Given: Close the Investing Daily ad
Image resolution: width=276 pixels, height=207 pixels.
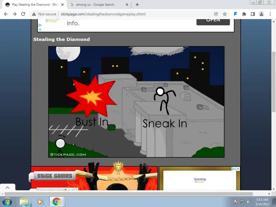Looking at the screenshot, I should [238, 169].
